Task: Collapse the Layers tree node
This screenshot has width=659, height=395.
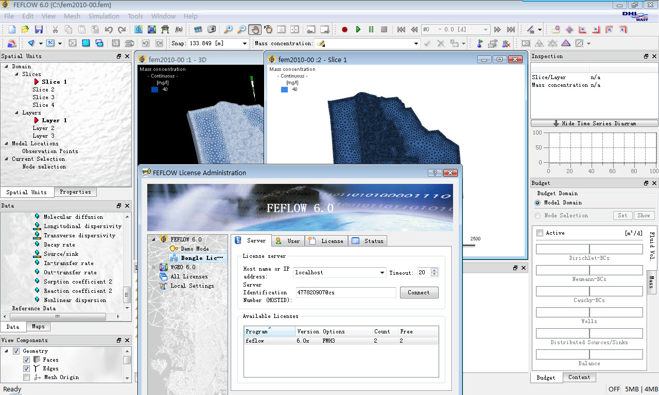Action: [x=16, y=113]
